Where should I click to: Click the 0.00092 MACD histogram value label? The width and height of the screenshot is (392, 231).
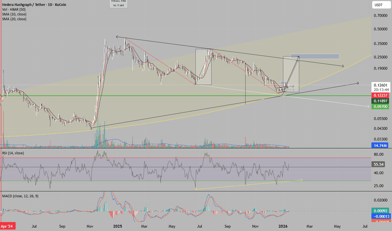[x=379, y=210]
